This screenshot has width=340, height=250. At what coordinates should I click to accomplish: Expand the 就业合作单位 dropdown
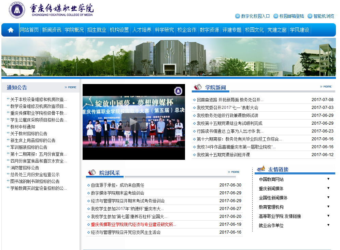[x=328, y=225]
